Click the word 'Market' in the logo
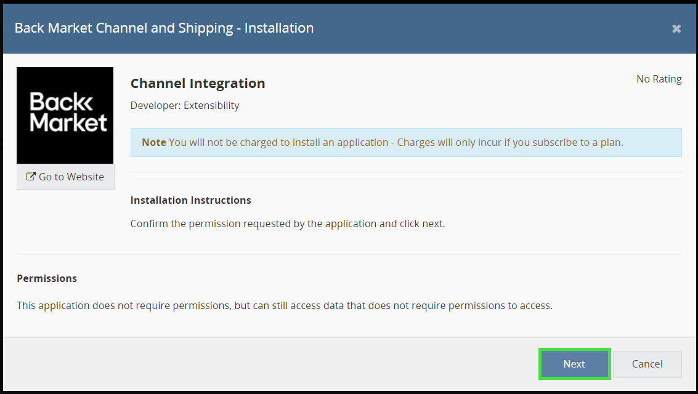 coord(68,122)
